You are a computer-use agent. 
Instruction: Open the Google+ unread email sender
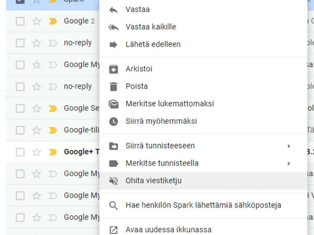82,152
